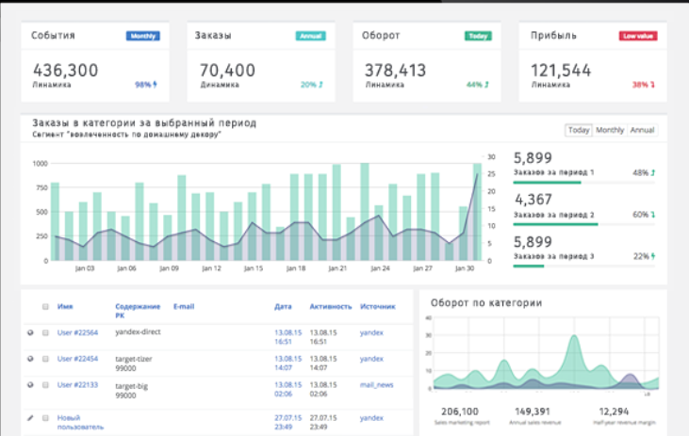This screenshot has width=689, height=436.
Task: Open the User #22454 profile link
Action: [x=78, y=359]
